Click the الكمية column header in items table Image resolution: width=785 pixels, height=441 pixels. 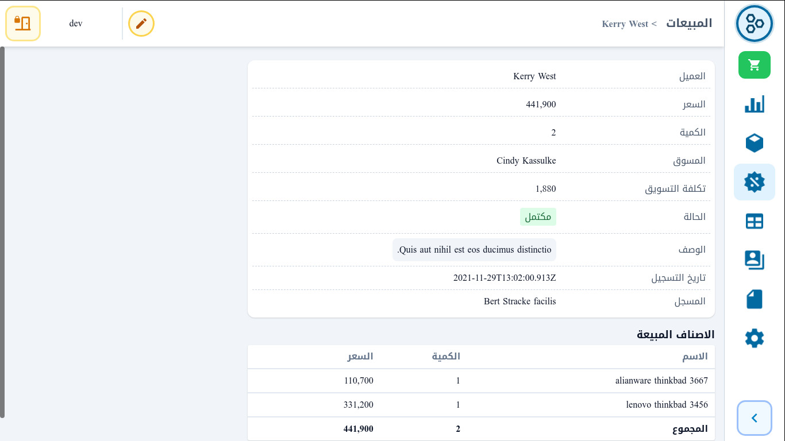(x=446, y=357)
